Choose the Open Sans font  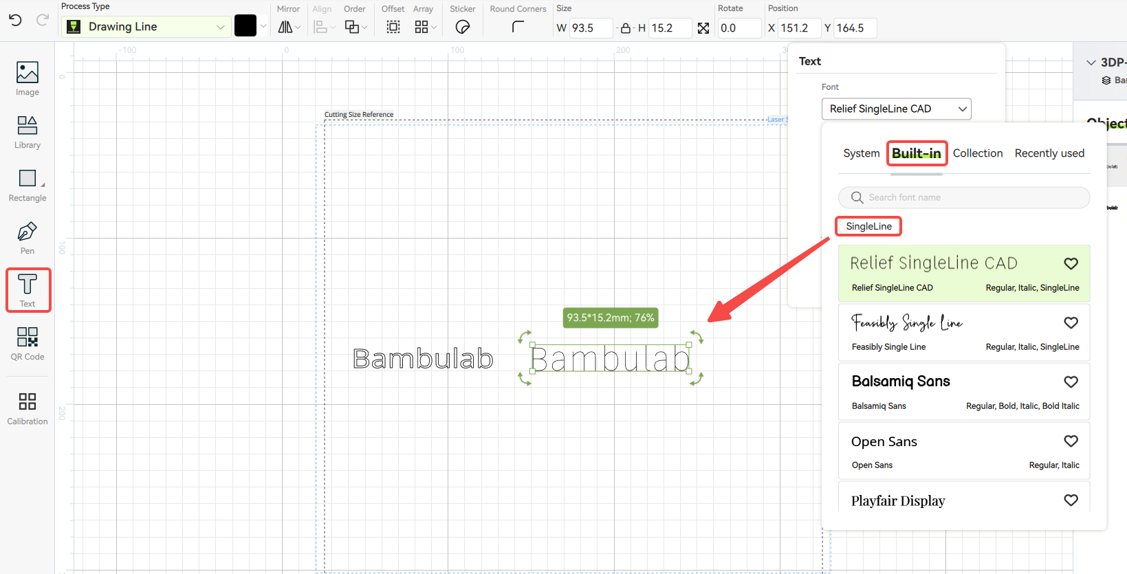[964, 450]
